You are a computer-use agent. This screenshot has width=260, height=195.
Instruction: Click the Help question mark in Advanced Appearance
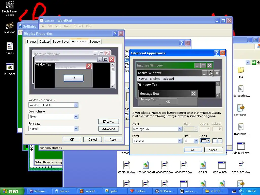pyautogui.click(x=216, y=53)
